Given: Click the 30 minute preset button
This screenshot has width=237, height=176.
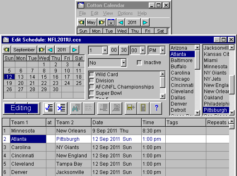Looking at the screenshot, I should tap(124, 50).
